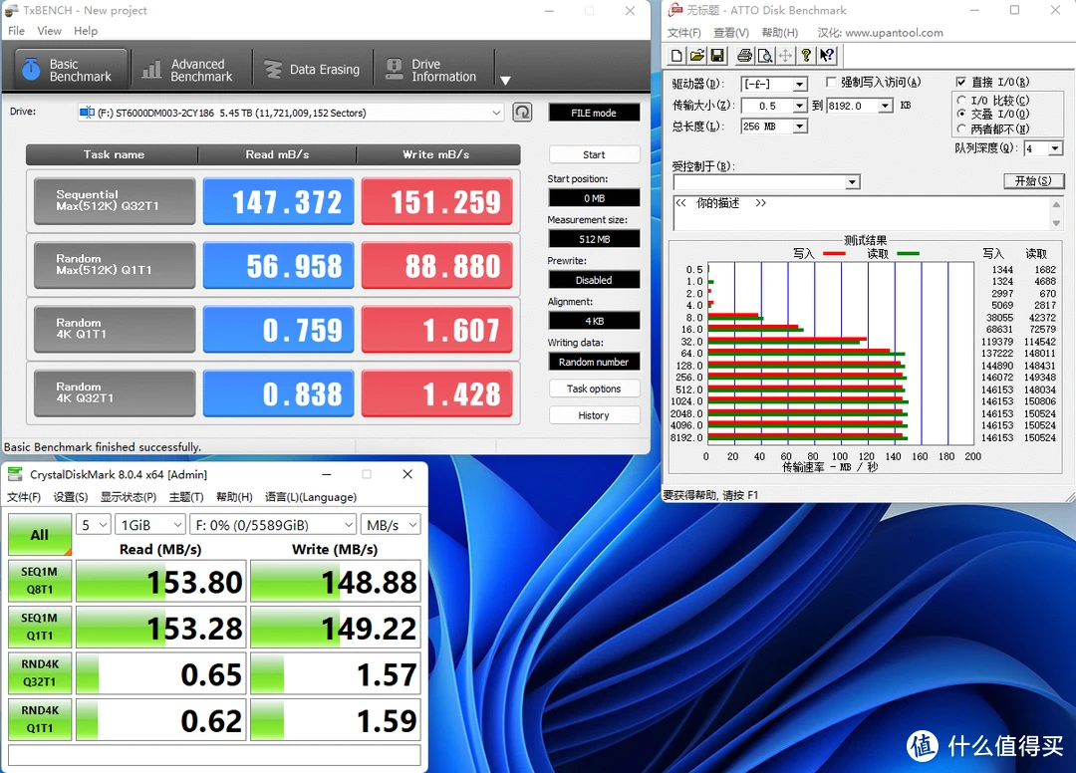Open the TxBENCH Drive selection dropdown
1076x773 pixels.
point(496,114)
